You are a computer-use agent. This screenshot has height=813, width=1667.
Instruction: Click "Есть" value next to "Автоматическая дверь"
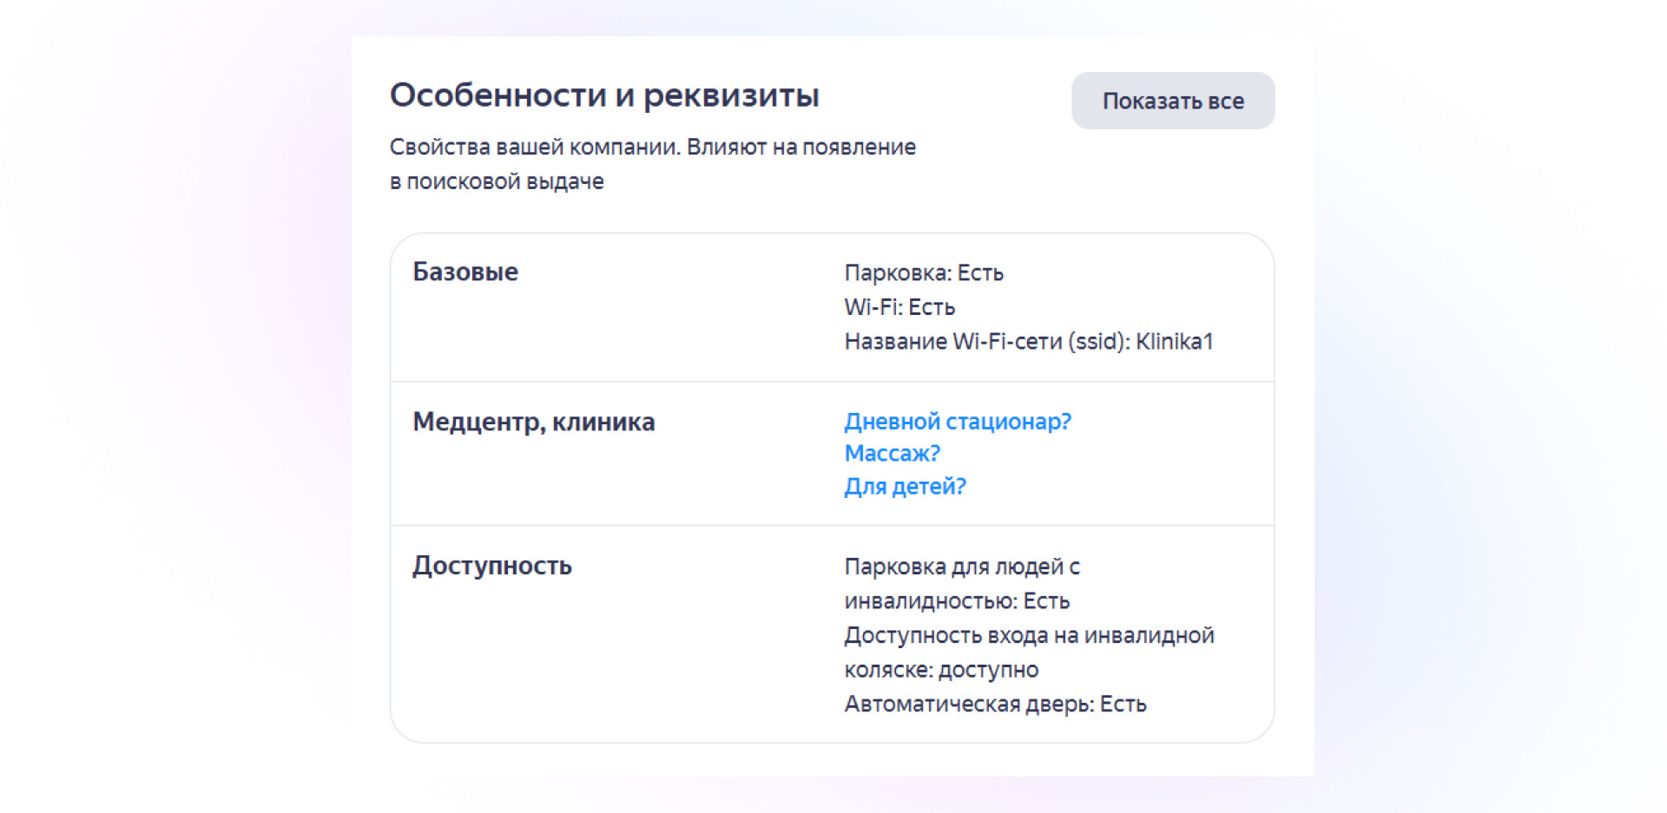[1123, 705]
